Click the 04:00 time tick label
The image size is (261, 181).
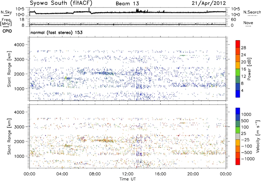pyautogui.click(x=62, y=174)
